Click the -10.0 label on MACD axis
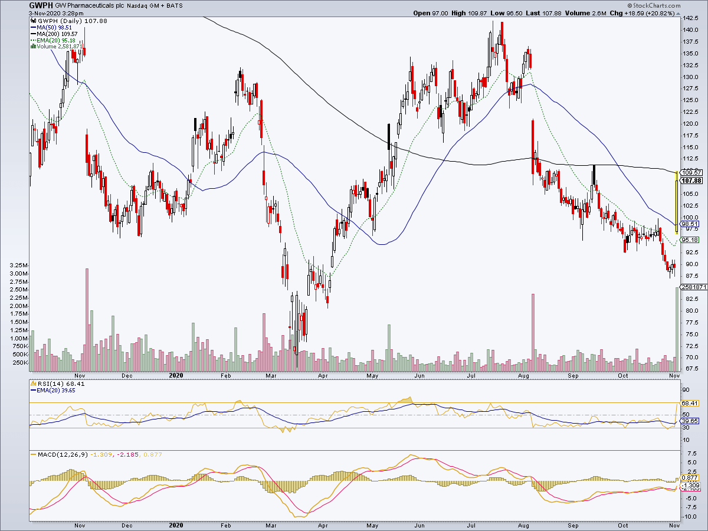This screenshot has width=708, height=531. pos(689,517)
